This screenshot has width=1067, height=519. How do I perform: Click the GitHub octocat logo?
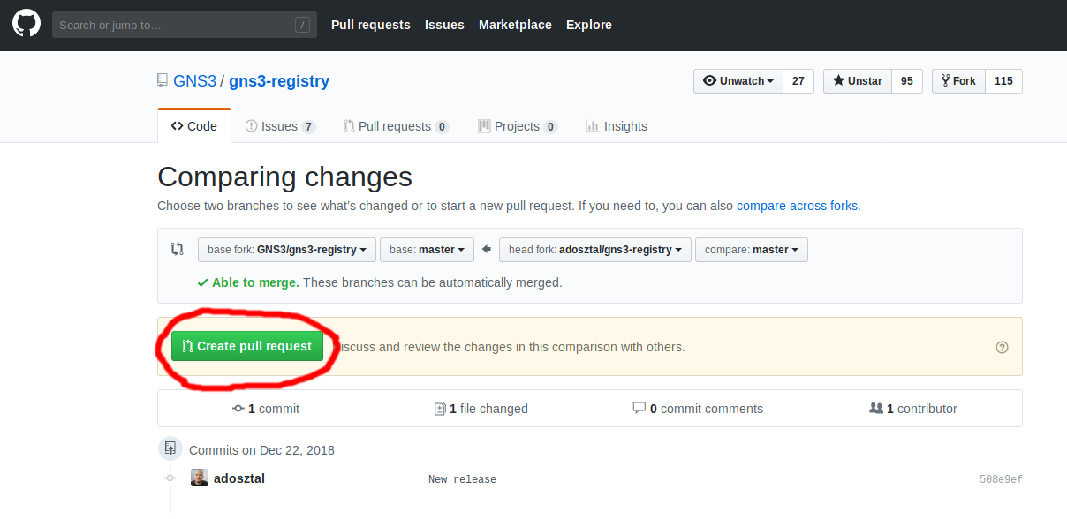click(x=26, y=24)
